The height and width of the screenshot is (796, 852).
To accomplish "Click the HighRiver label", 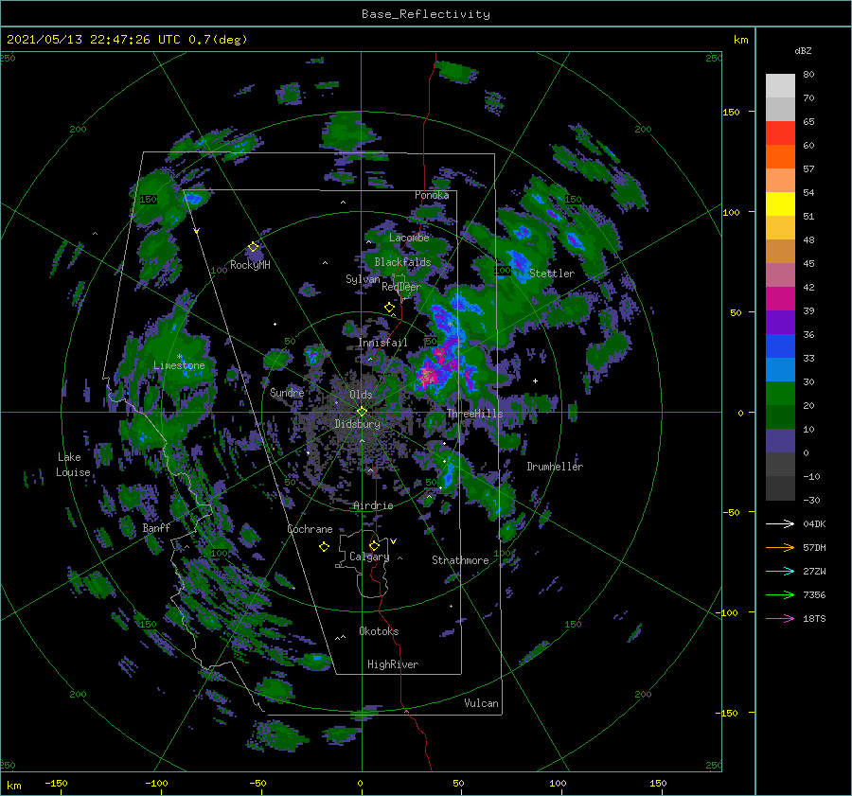I will tap(393, 664).
